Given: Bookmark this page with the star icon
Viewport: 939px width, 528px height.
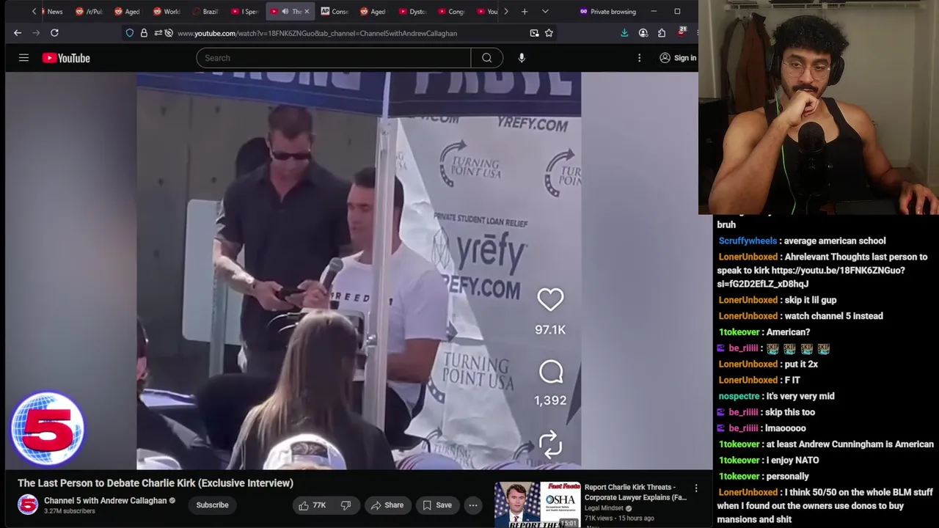Looking at the screenshot, I should tap(549, 33).
